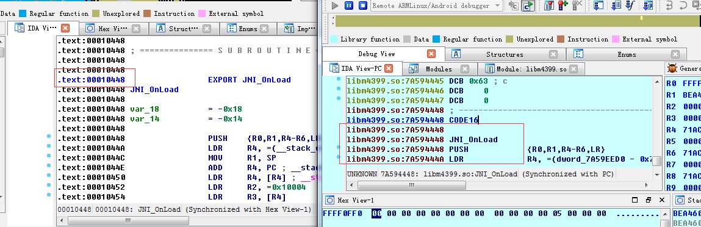Image resolution: width=701 pixels, height=227 pixels.
Task: Close the Struct tab in left window
Action: point(207,29)
